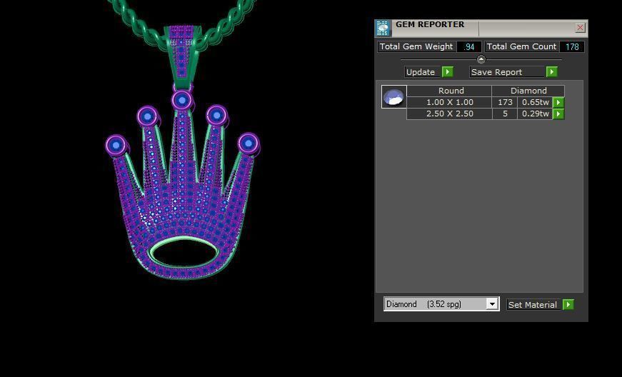Select the "2.50 X 2.50" size cell
Screen dimensions: 622x377
pyautogui.click(x=449, y=114)
